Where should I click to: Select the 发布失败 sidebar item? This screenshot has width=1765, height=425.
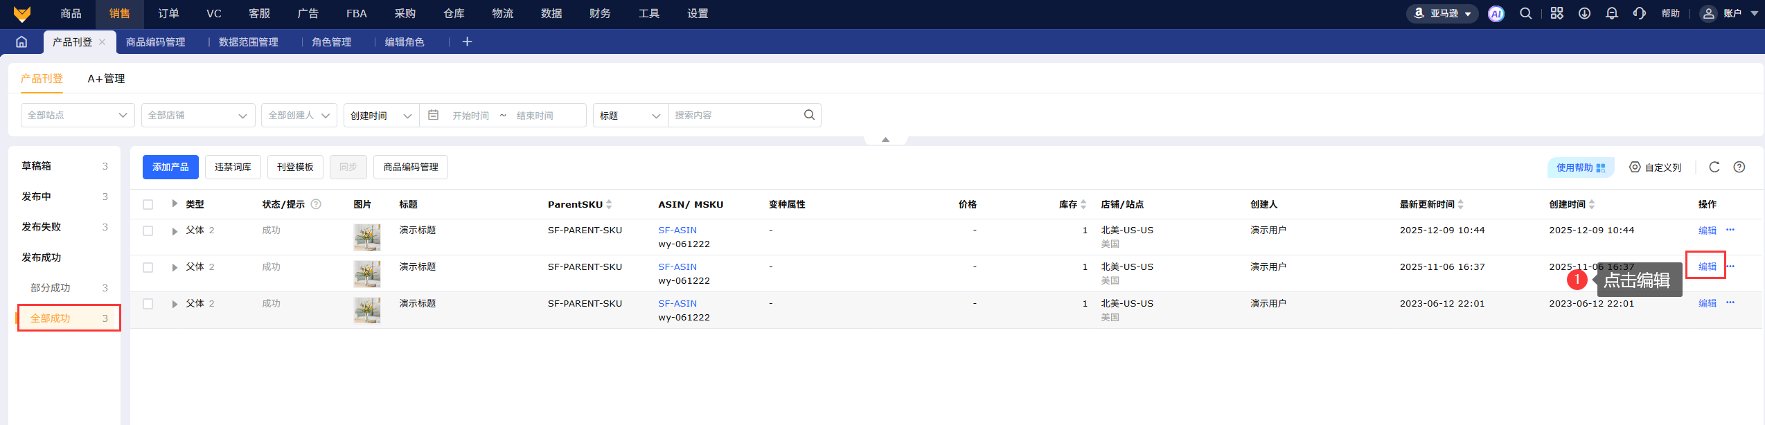click(x=64, y=227)
